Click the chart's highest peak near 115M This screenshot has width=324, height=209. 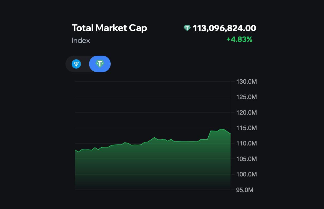[221, 129]
